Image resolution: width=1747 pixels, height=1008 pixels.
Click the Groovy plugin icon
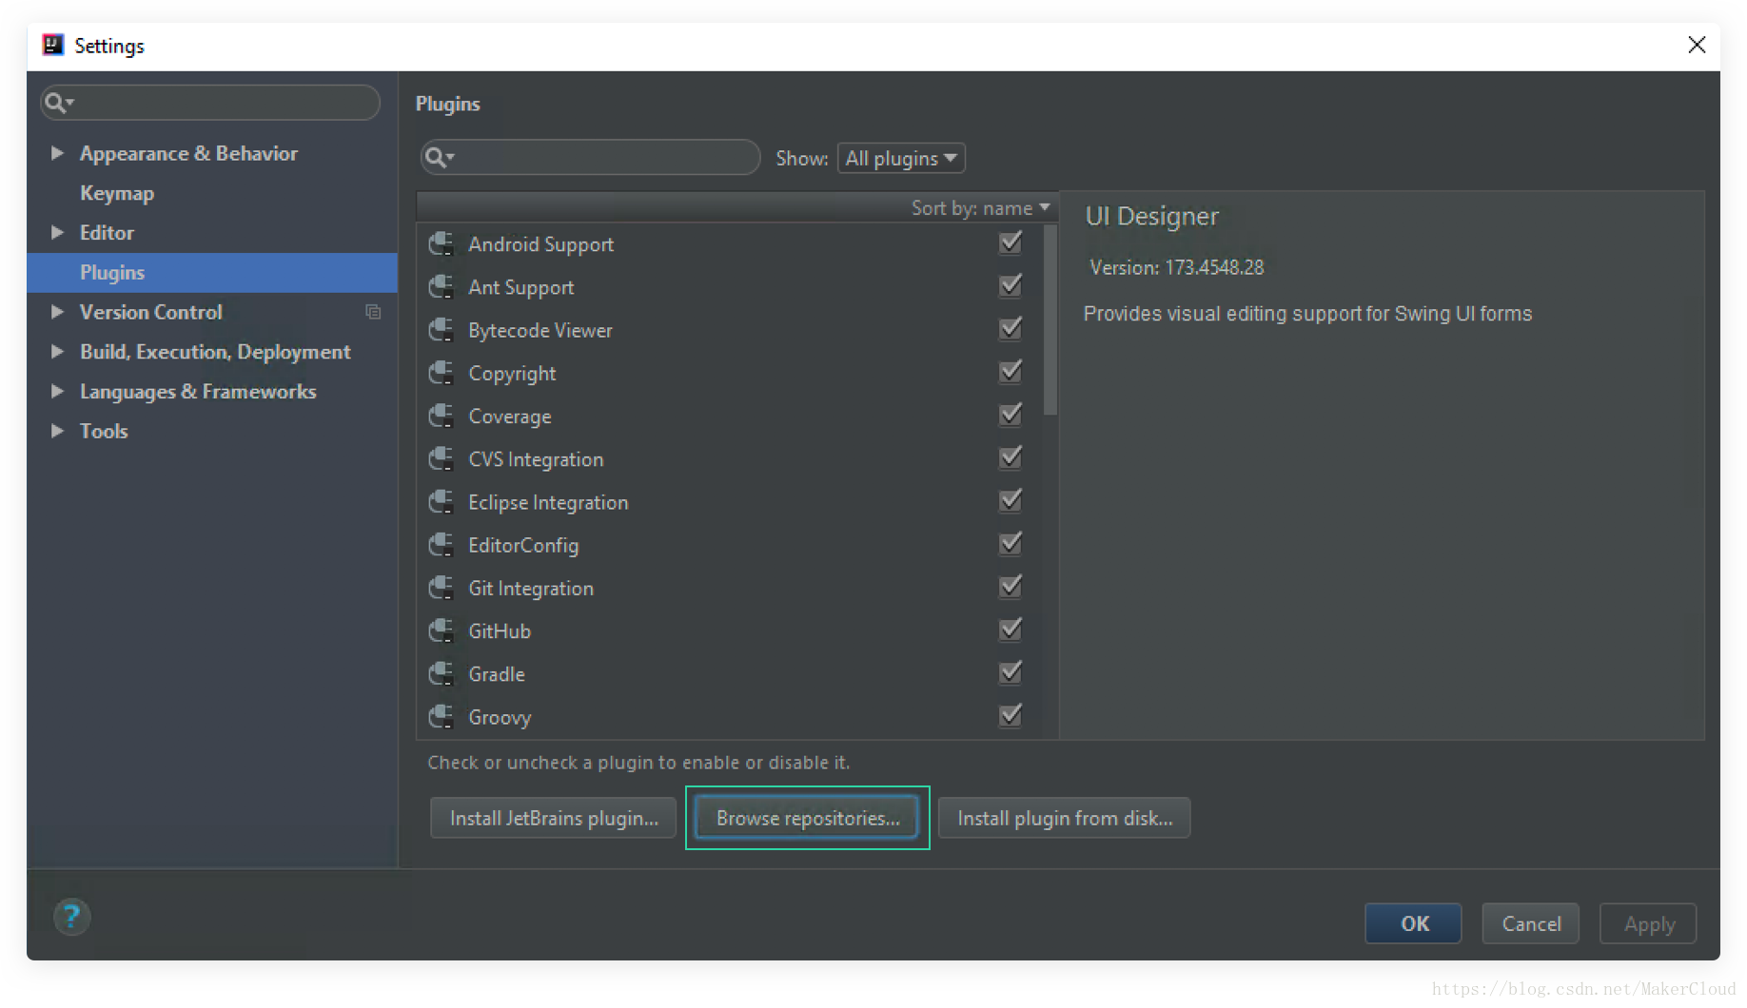(441, 717)
